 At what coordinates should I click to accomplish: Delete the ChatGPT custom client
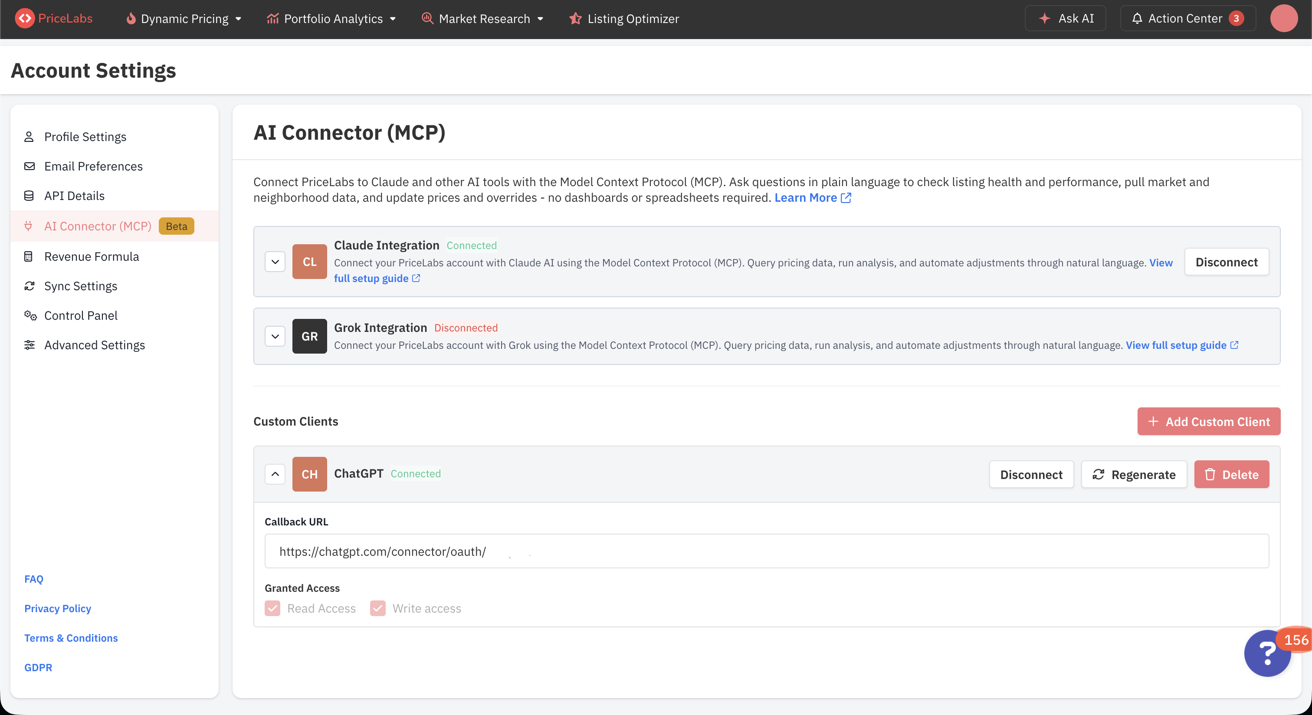(x=1232, y=475)
